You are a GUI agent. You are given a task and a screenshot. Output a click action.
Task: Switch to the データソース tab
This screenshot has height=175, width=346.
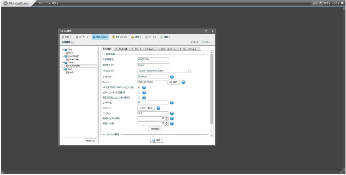pyautogui.click(x=136, y=49)
